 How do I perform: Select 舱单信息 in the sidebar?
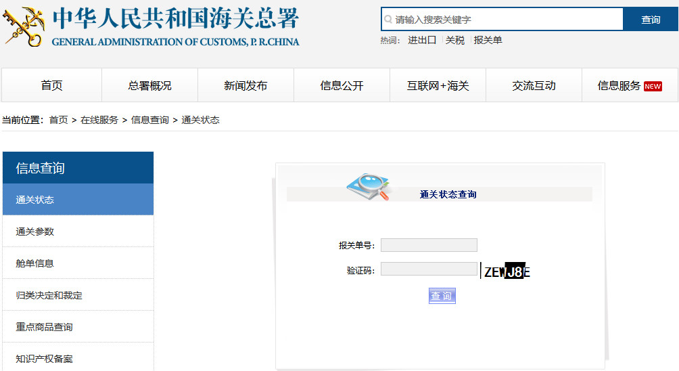(78, 263)
